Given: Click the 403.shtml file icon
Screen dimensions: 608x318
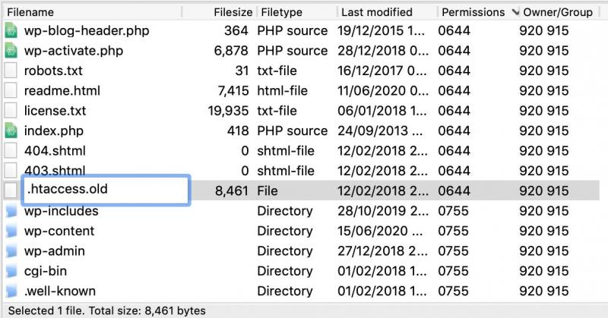Looking at the screenshot, I should [x=11, y=170].
